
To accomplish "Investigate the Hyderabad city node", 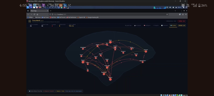I will point(107,68).
